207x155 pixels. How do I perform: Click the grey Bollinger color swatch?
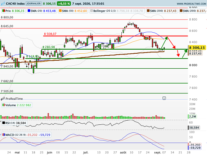coord(91,11)
